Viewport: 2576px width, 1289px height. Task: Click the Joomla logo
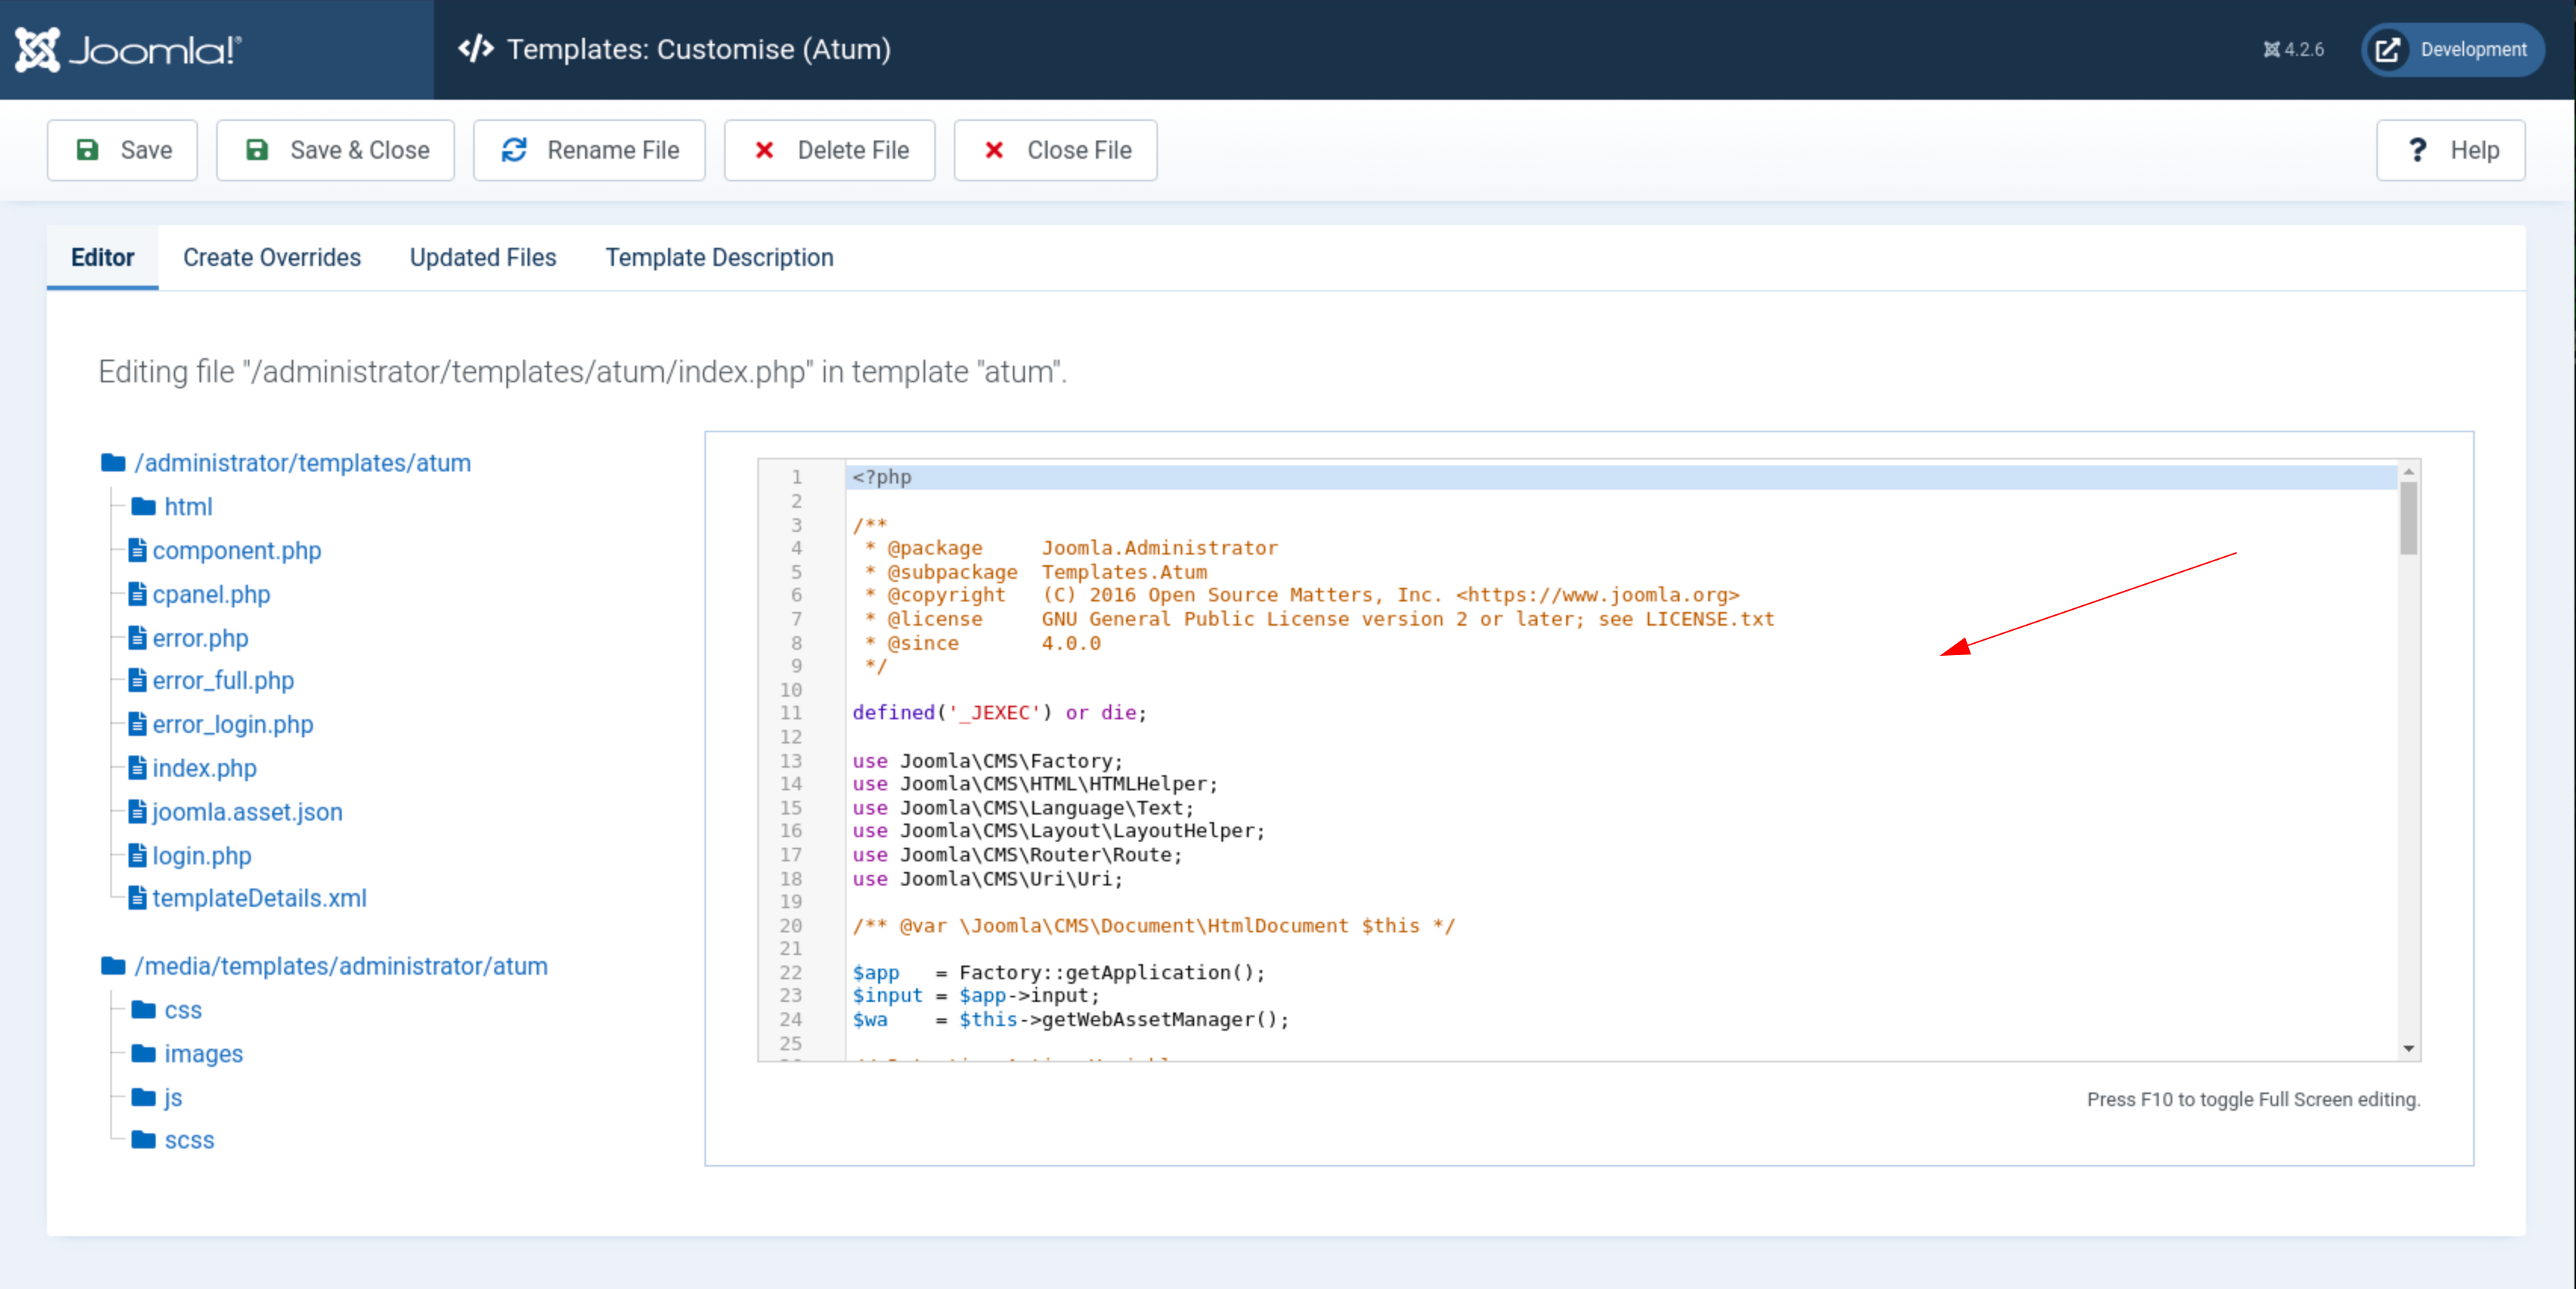(x=128, y=49)
